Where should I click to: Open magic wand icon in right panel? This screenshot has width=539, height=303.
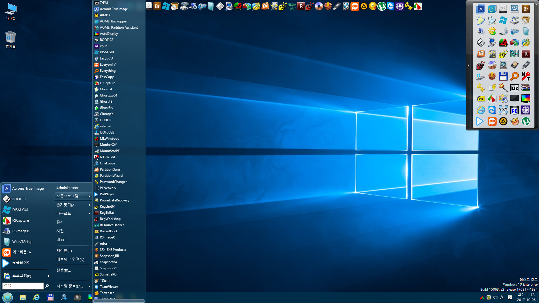click(x=503, y=88)
